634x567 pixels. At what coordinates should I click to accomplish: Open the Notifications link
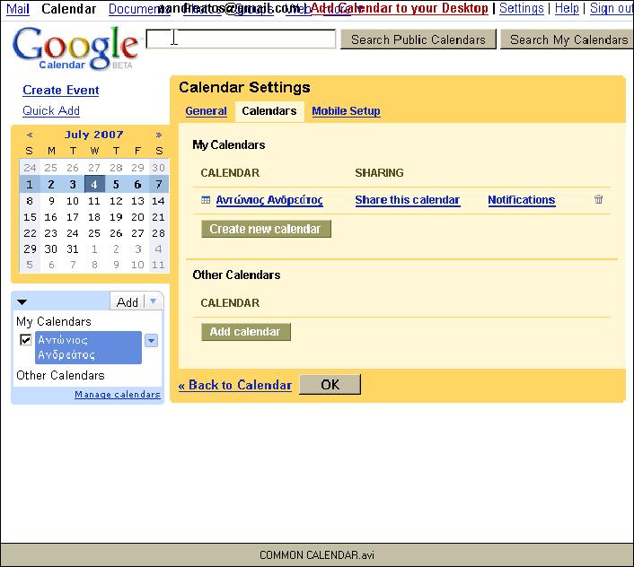[x=522, y=200]
